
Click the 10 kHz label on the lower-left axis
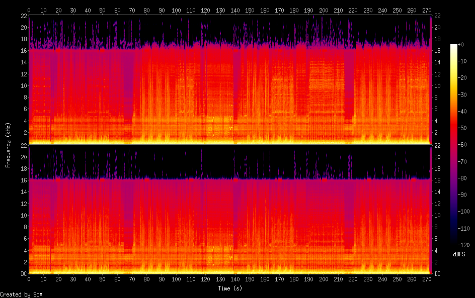22,215
